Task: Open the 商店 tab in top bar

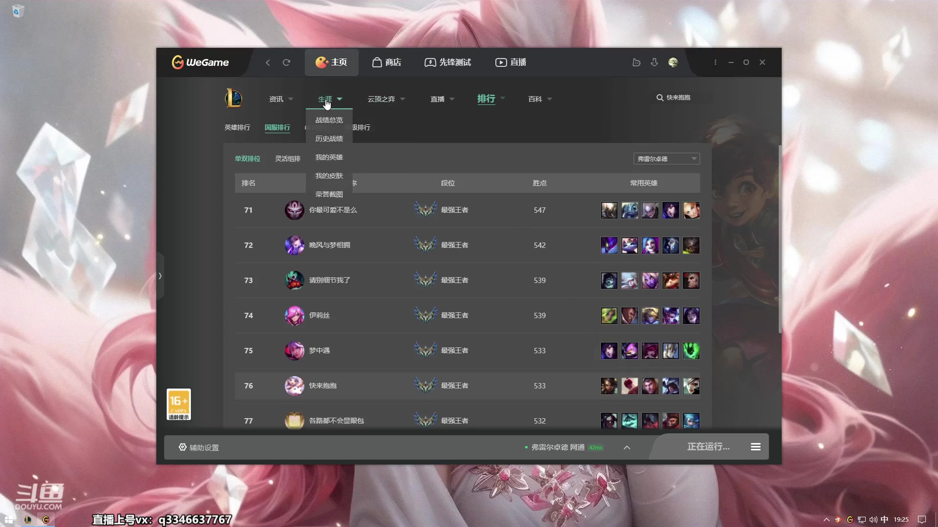Action: (386, 62)
